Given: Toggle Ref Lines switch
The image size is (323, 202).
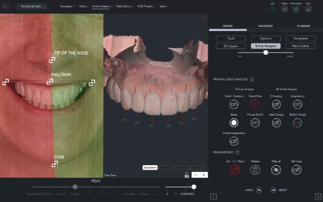Looking at the screenshot, I should point(296,170).
